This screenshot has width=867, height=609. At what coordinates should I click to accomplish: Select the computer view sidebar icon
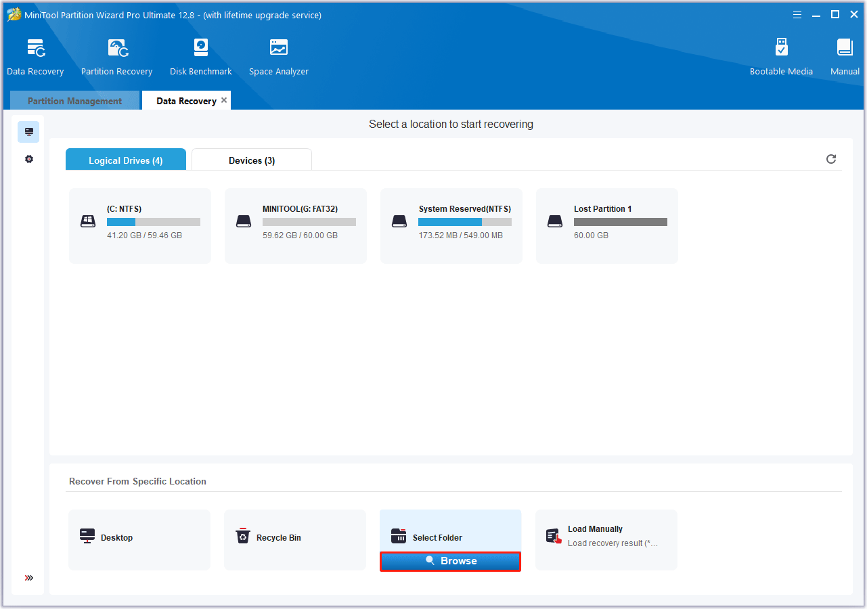coord(28,132)
